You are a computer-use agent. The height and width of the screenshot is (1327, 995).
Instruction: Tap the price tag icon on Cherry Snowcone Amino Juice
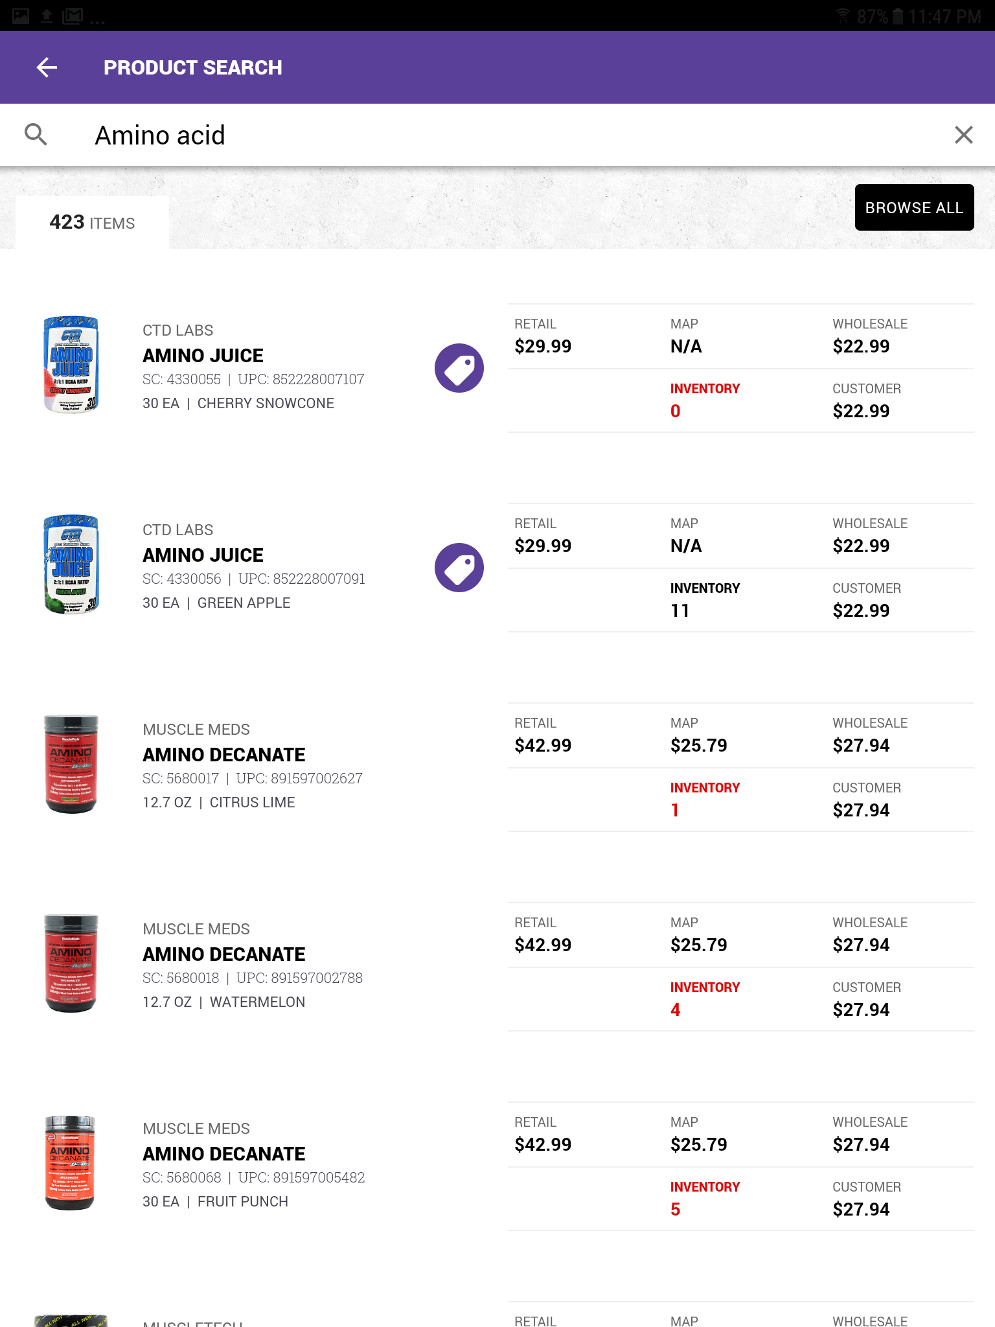tap(459, 367)
